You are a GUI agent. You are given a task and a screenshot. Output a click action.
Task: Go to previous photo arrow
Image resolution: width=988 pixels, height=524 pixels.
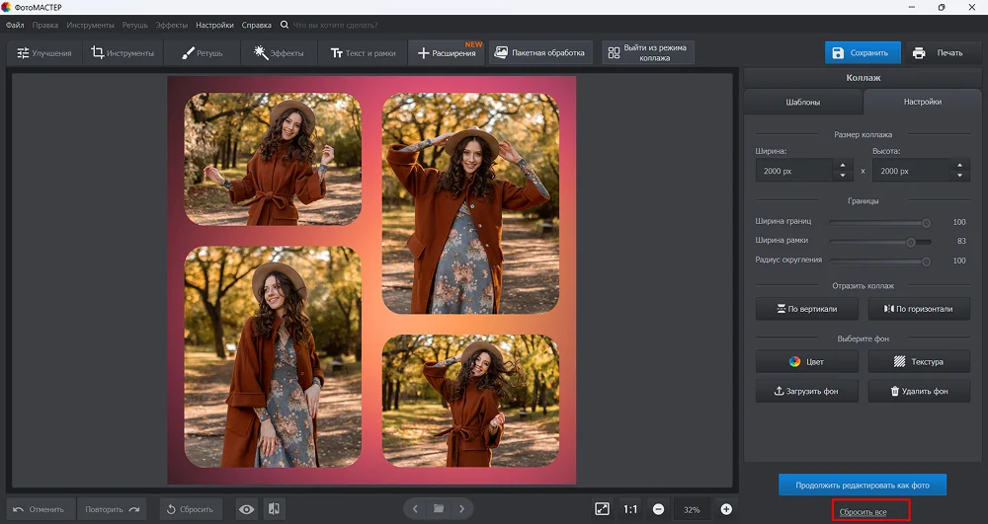coord(415,509)
